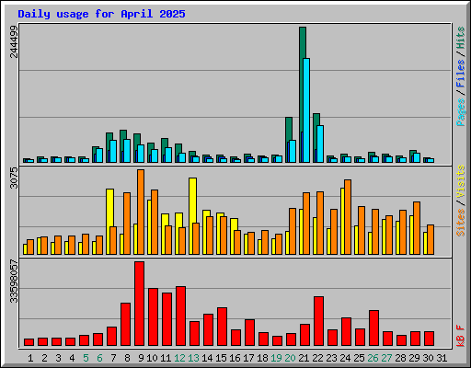This screenshot has width=471, height=368.
Task: Click the 244499 axis maximum value
Action: coord(14,41)
